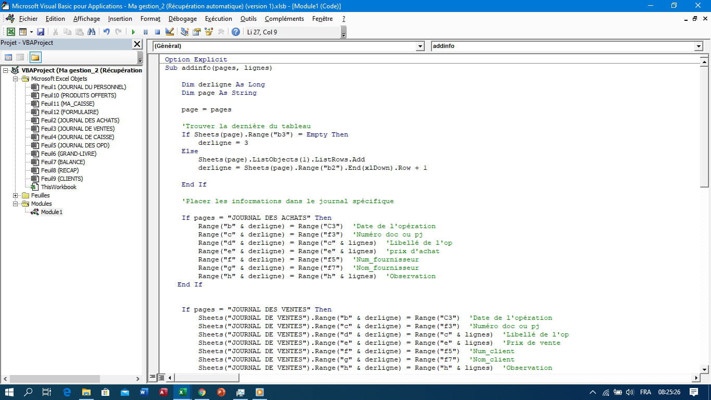Image resolution: width=711 pixels, height=400 pixels.
Task: Click the Project pane horizontal scrollbar
Action: (x=71, y=379)
